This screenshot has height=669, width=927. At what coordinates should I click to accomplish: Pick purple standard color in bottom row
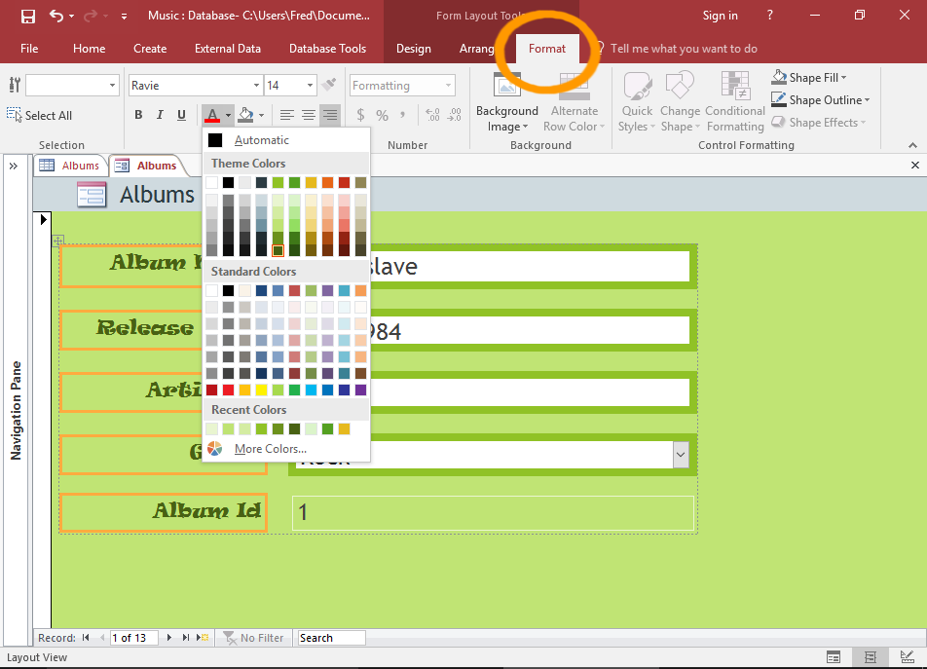pyautogui.click(x=360, y=390)
